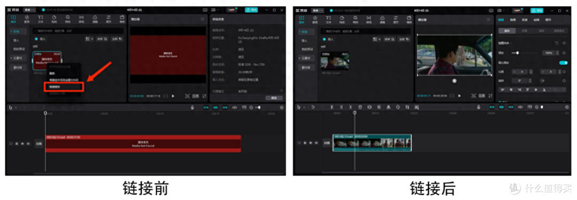Open player panel hamburger menu in 链接前 window
Image resolution: width=577 pixels, height=200 pixels.
coord(202,19)
